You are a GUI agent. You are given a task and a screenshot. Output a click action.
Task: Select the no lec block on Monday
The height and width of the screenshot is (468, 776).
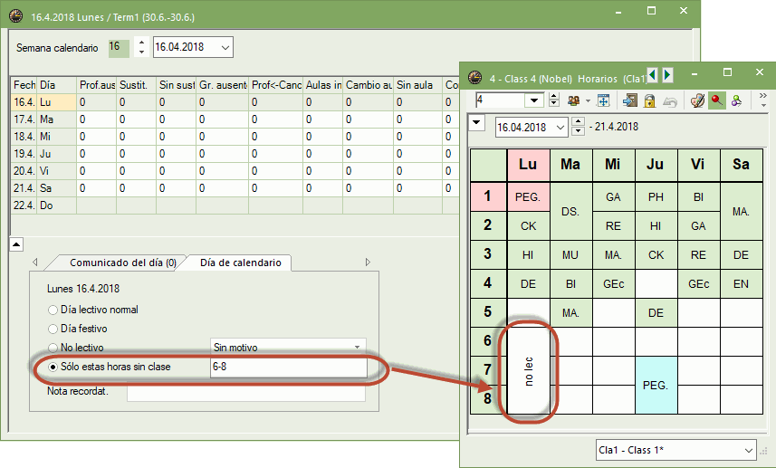[528, 371]
